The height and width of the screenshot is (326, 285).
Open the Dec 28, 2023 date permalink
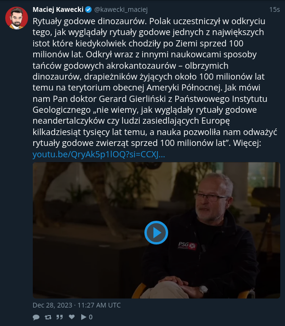(77, 305)
